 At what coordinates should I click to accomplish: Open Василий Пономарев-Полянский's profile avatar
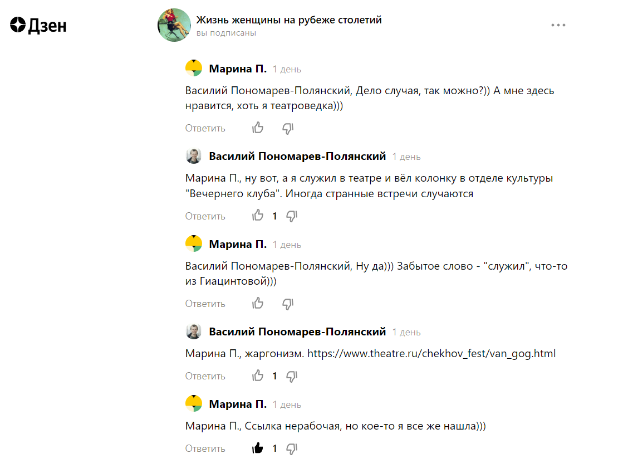click(x=193, y=156)
